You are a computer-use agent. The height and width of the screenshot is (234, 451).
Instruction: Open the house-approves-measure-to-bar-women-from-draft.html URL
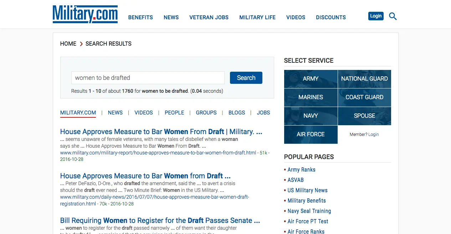click(158, 153)
